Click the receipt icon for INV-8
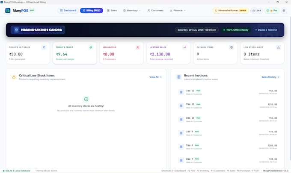The height and width of the screenshot is (173, 291). click(181, 147)
